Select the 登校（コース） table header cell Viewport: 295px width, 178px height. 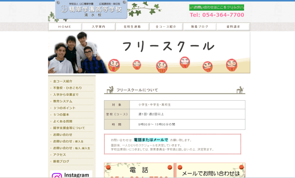(117, 114)
